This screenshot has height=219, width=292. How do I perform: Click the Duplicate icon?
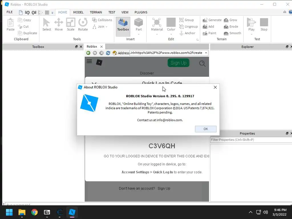point(20,33)
